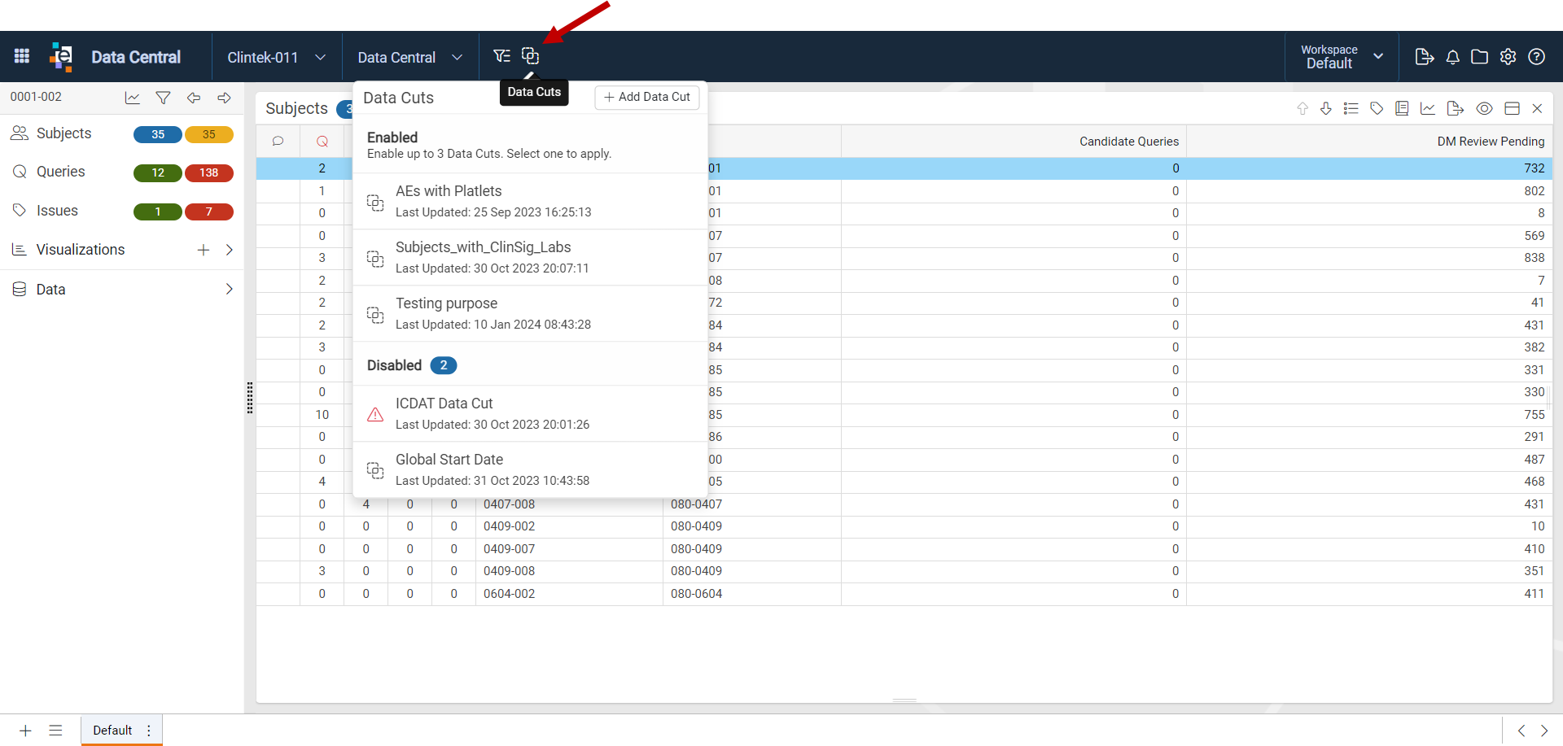Add a new tab with plus at bottom
1563x746 pixels.
[25, 731]
